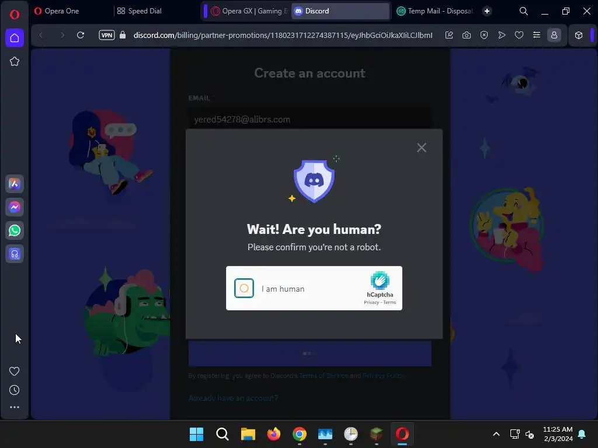598x448 pixels.
Task: Open a new tab with plus button
Action: point(486,11)
